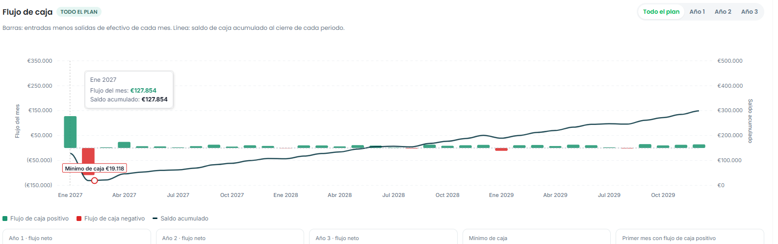Click the green Ene 2027 cash flow bar
Image resolution: width=778 pixels, height=244 pixels.
pyautogui.click(x=70, y=132)
